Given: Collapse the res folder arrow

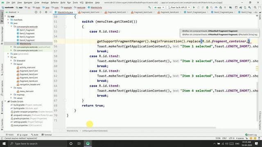Looking at the screenshot, I should click(8, 57).
